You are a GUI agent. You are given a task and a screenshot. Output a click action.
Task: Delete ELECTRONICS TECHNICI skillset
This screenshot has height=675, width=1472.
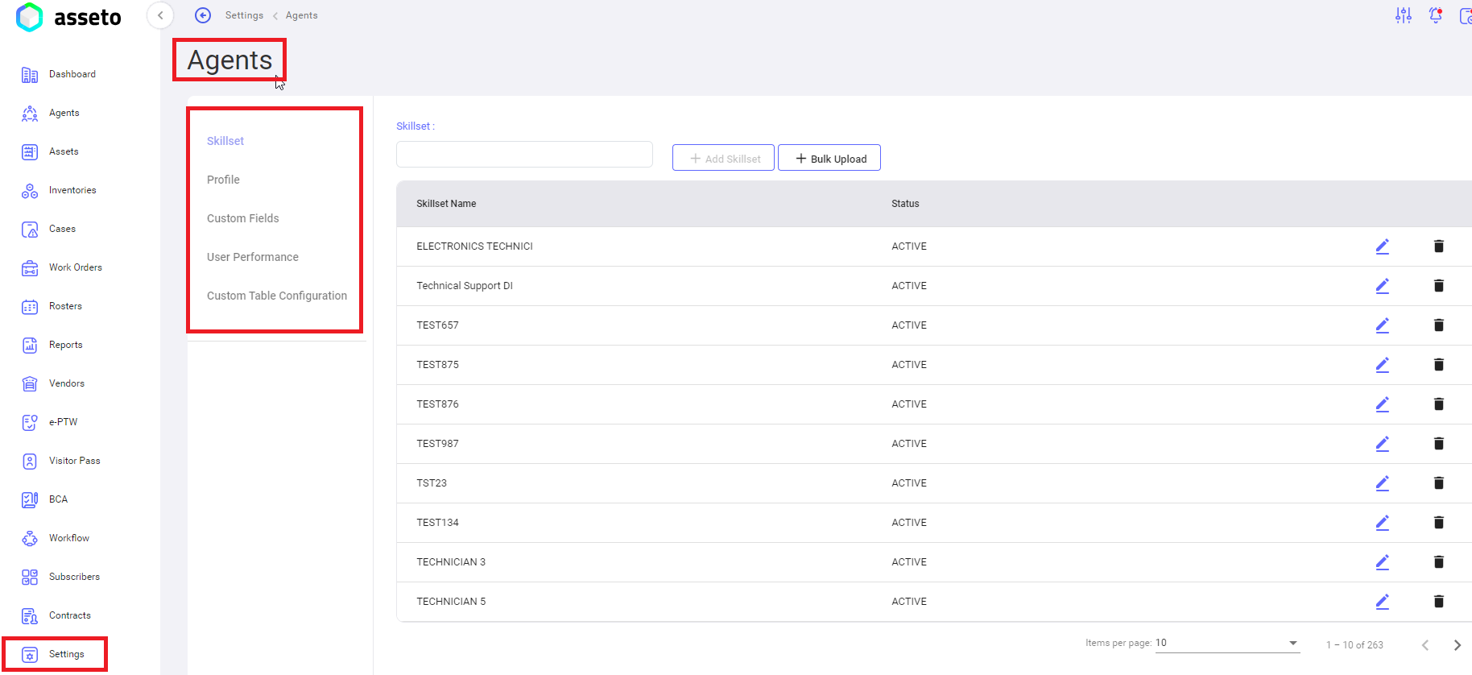pos(1438,246)
